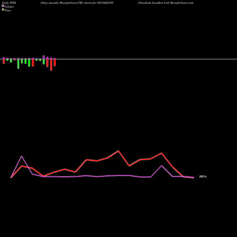The image size is (237, 237).
Task: Click the MunafaSutra charts for SHANKESH heading
Action: pos(77,3)
